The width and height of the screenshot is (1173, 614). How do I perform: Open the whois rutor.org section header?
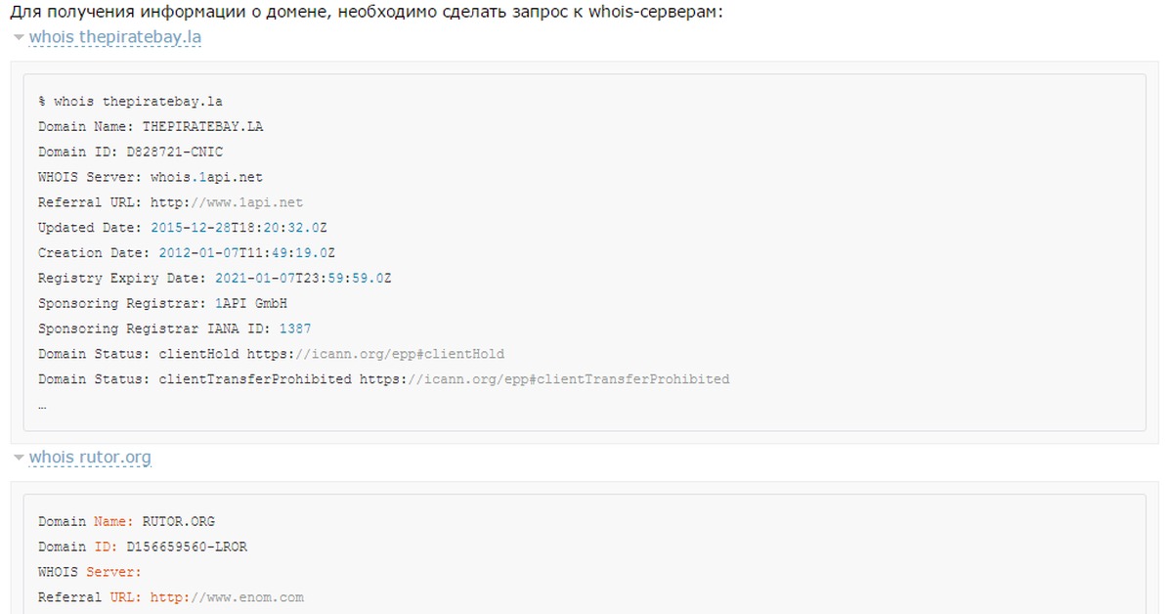(92, 458)
